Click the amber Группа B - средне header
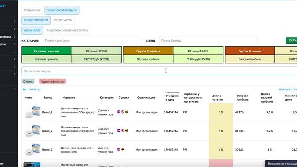Screen dimensions: 297x167 pos(148,51)
